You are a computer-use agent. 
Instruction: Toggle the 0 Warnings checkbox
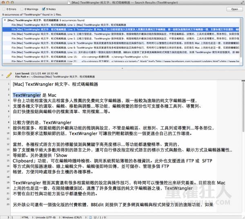[x=22, y=9]
